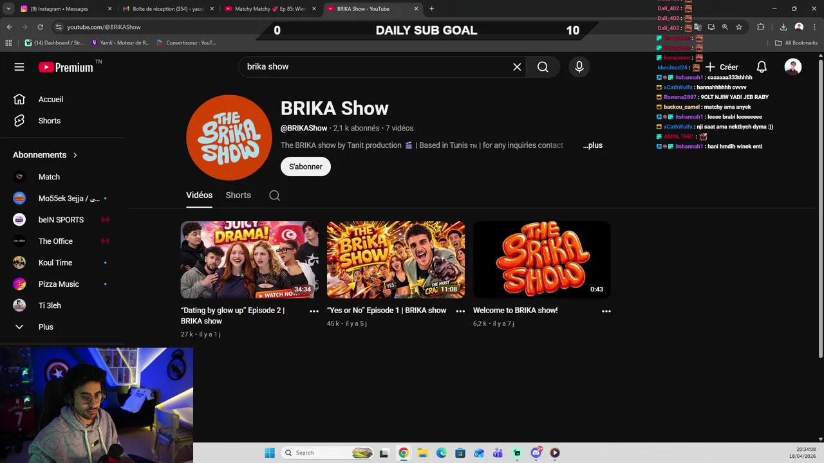Click the "Dating by glow up" title link

coord(232,316)
